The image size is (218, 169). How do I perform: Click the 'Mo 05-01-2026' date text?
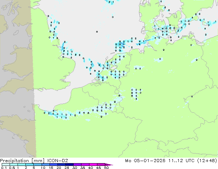click(145, 161)
